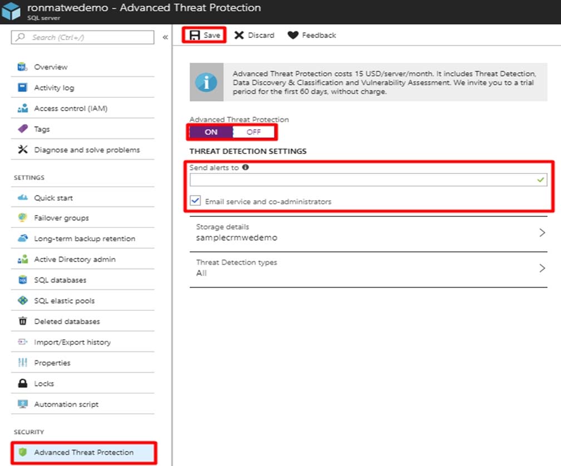Click the Deleted databases trash icon
561x466 pixels.
point(22,321)
